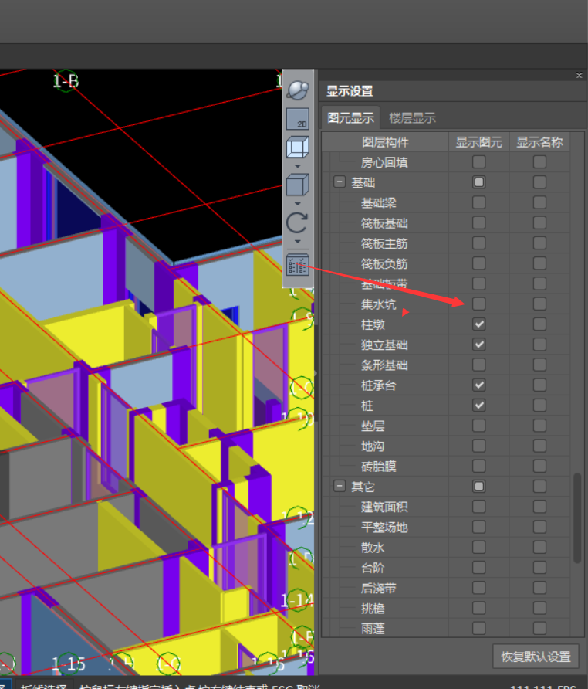Enable 显示名称 checkbox for 独立基础
The width and height of the screenshot is (588, 689).
[x=539, y=344]
